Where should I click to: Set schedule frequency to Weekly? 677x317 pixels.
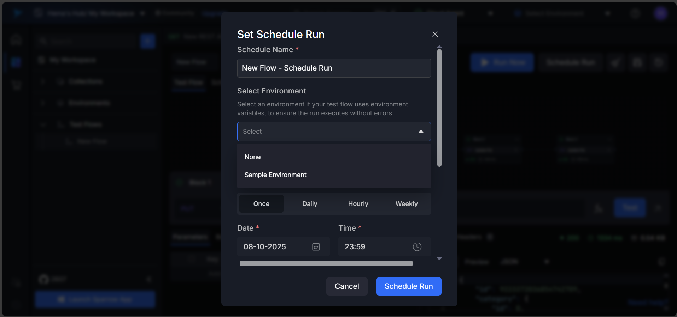click(x=406, y=204)
